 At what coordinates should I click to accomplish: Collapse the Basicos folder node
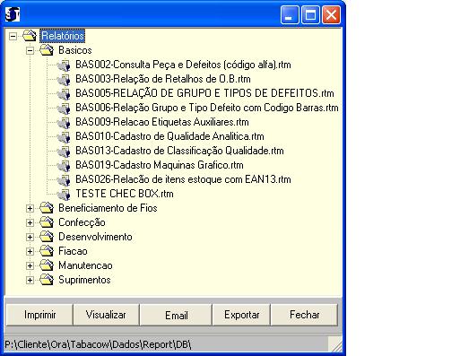[x=30, y=50]
